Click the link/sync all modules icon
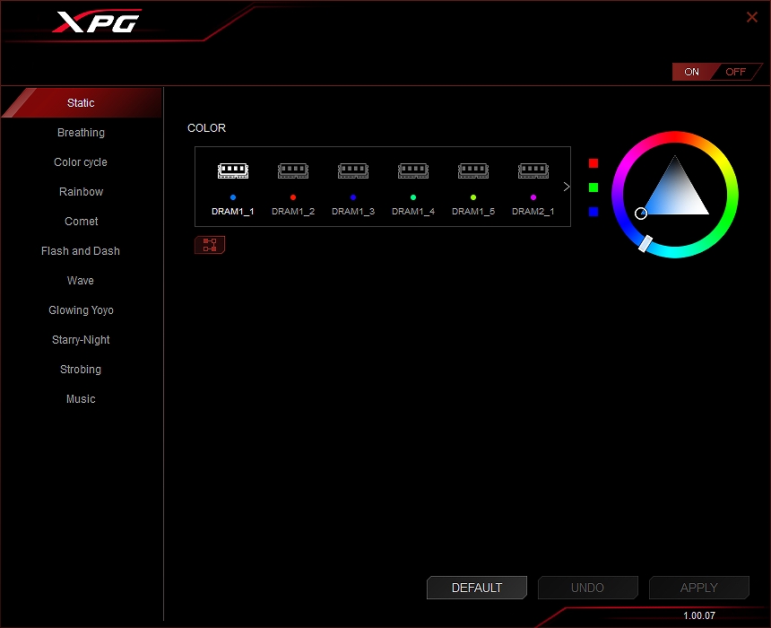771x628 pixels. pos(210,245)
